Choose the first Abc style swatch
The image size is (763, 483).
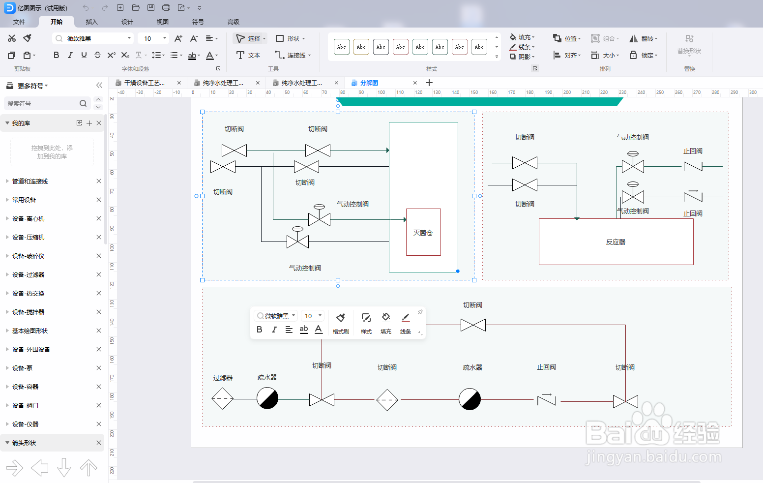coord(342,47)
